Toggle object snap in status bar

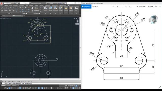(20, 88)
